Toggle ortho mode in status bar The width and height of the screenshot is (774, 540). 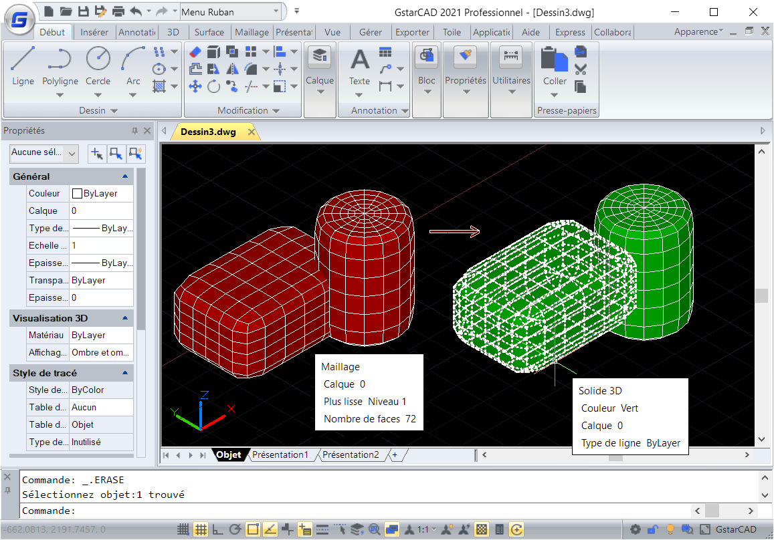217,530
